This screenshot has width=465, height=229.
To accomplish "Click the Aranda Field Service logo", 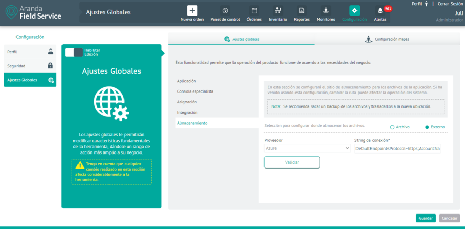I will (x=34, y=13).
